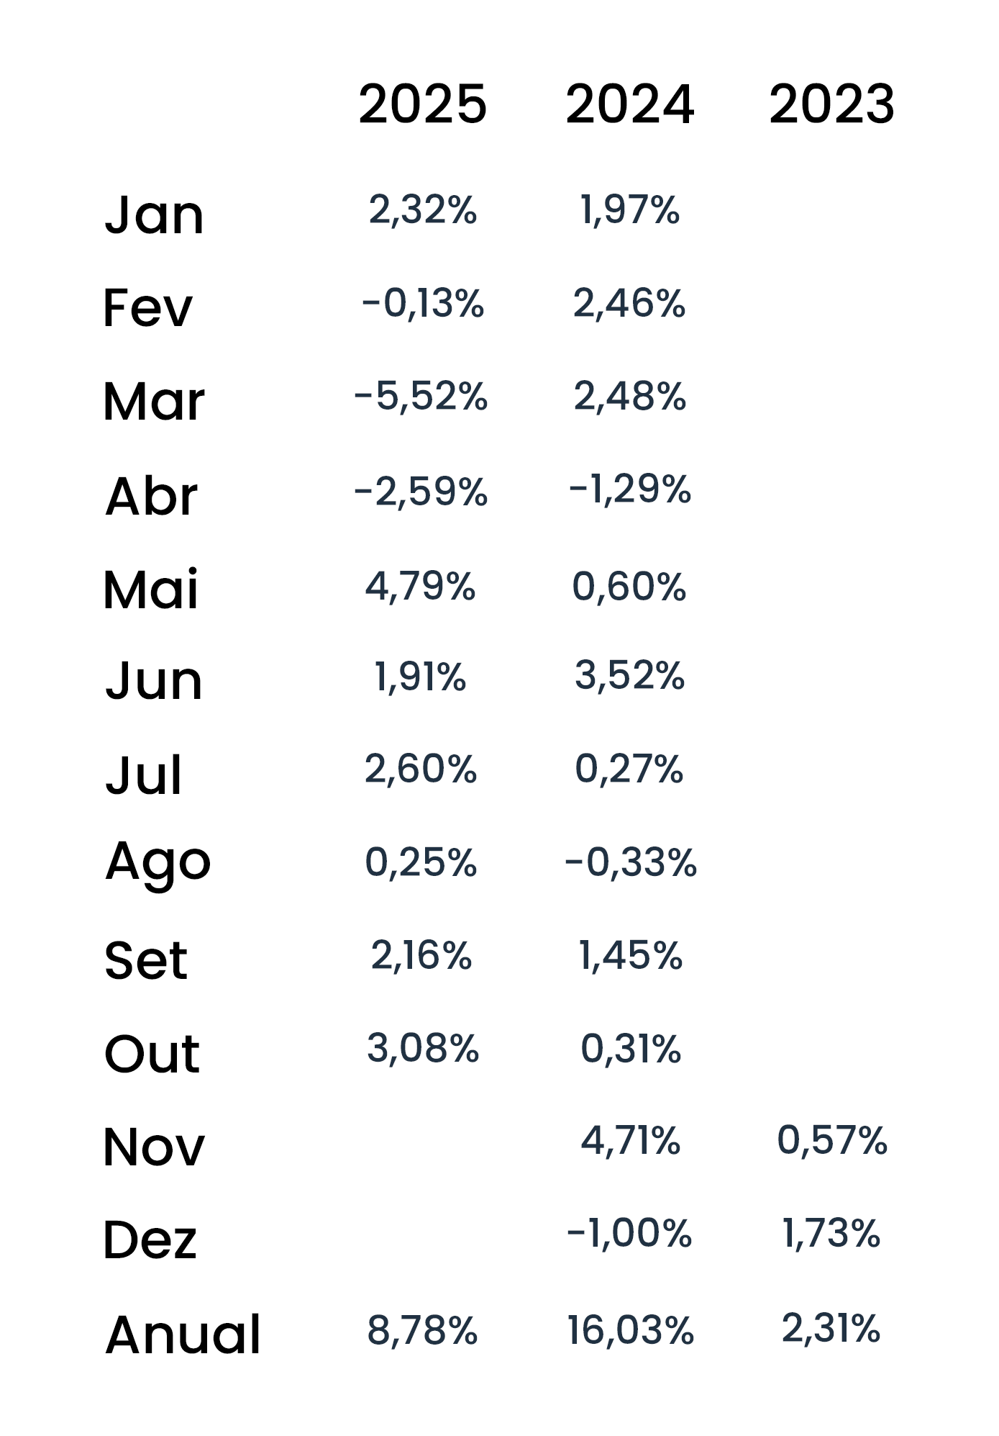Screen dimensions: 999x1436
Task: Click the 1,73% December 2023 value
Action: pos(831,1233)
